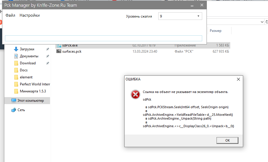Click the Документы folder icon in sidebar

pyautogui.click(x=16, y=56)
